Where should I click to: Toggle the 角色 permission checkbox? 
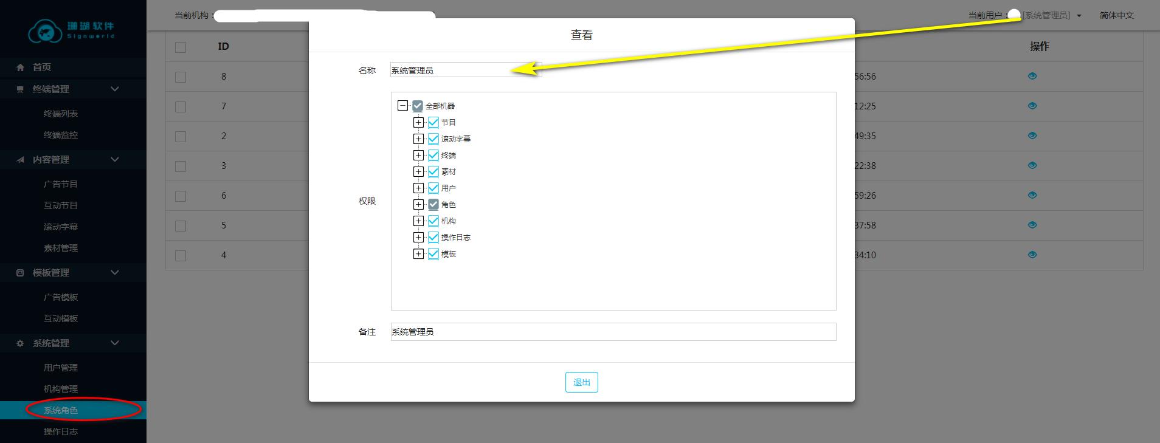[x=433, y=204]
